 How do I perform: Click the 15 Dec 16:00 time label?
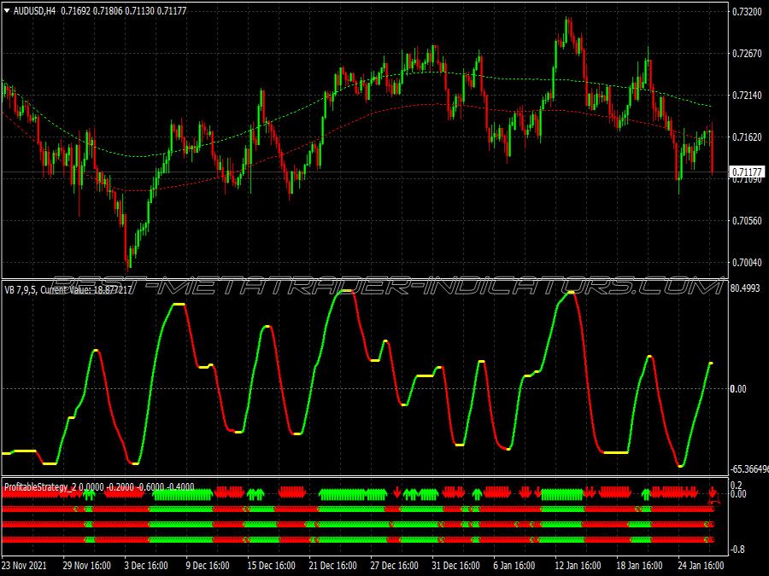click(271, 565)
